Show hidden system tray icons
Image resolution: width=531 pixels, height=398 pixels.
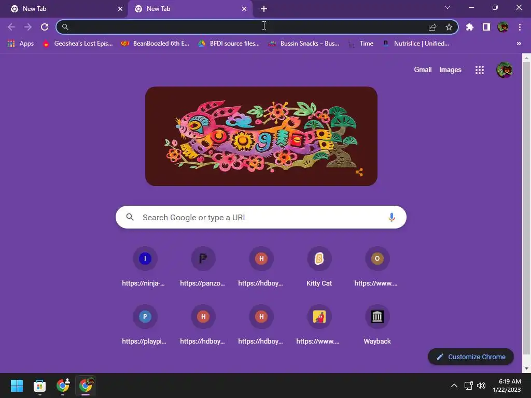[x=454, y=386]
